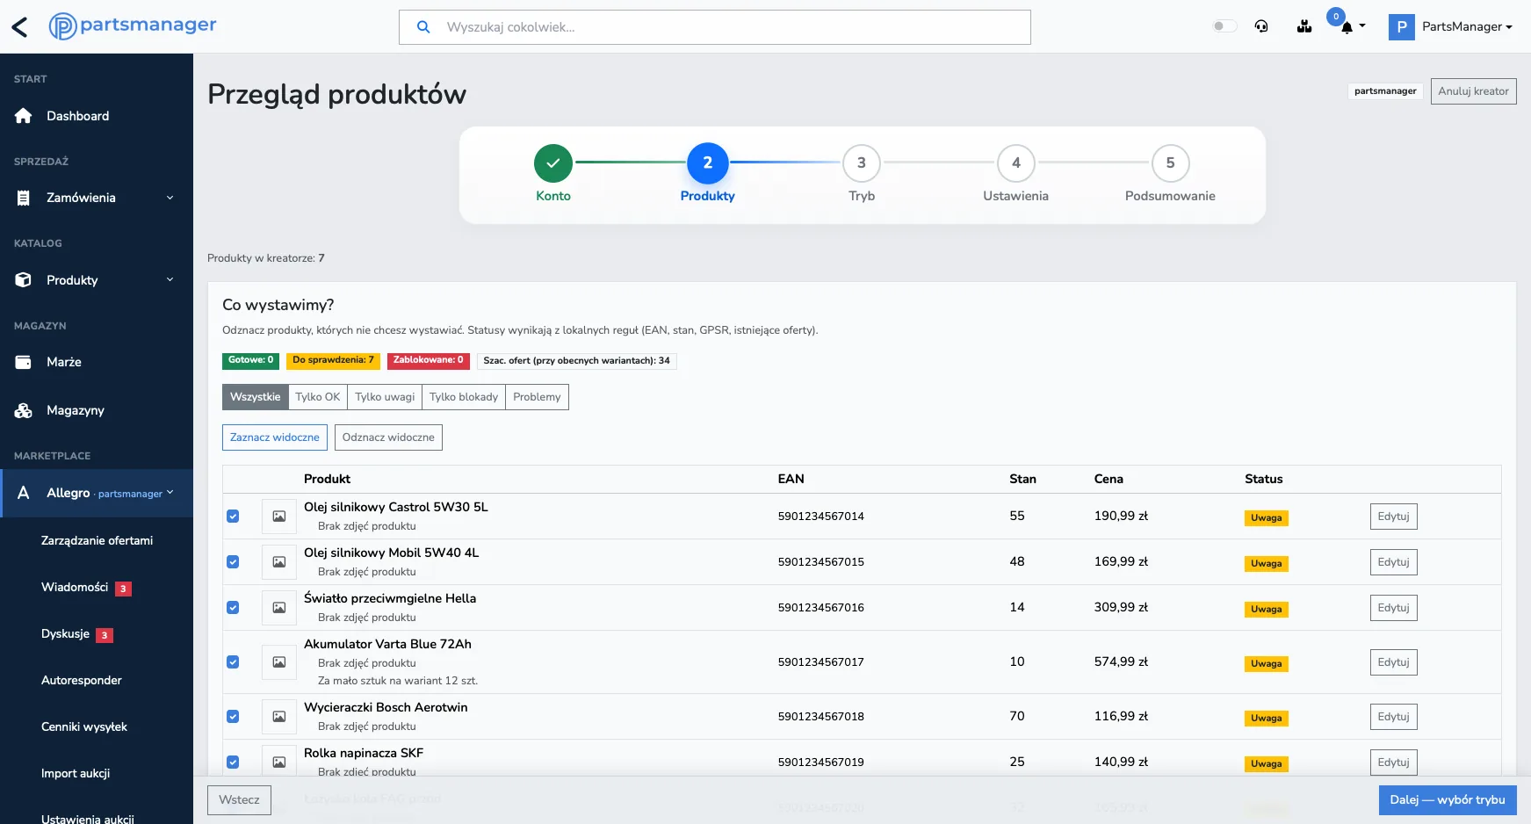Screen dimensions: 1531x824
Task: Click the Produkty box icon in sidebar
Action: [x=24, y=280]
